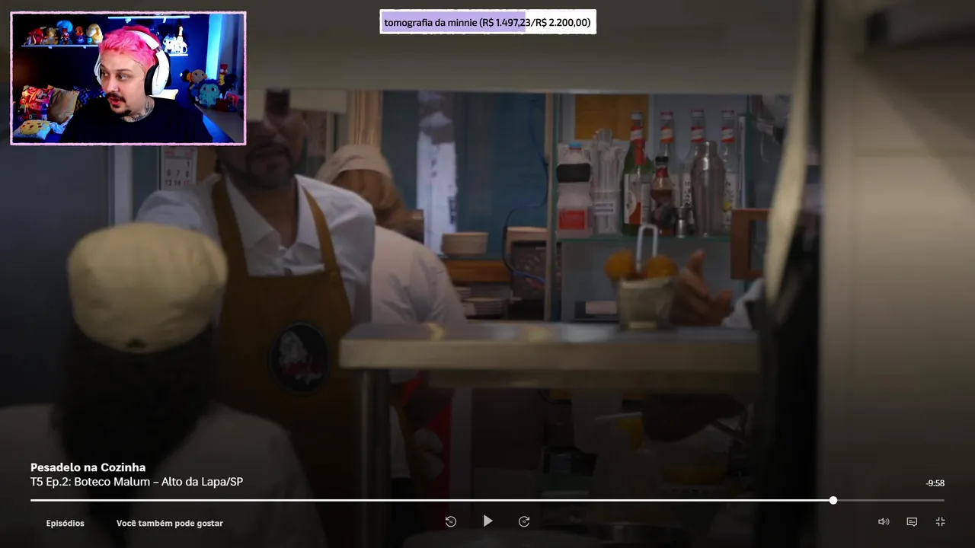Click the streamer webcam overlay
Viewport: 975px width, 548px height.
[x=128, y=78]
